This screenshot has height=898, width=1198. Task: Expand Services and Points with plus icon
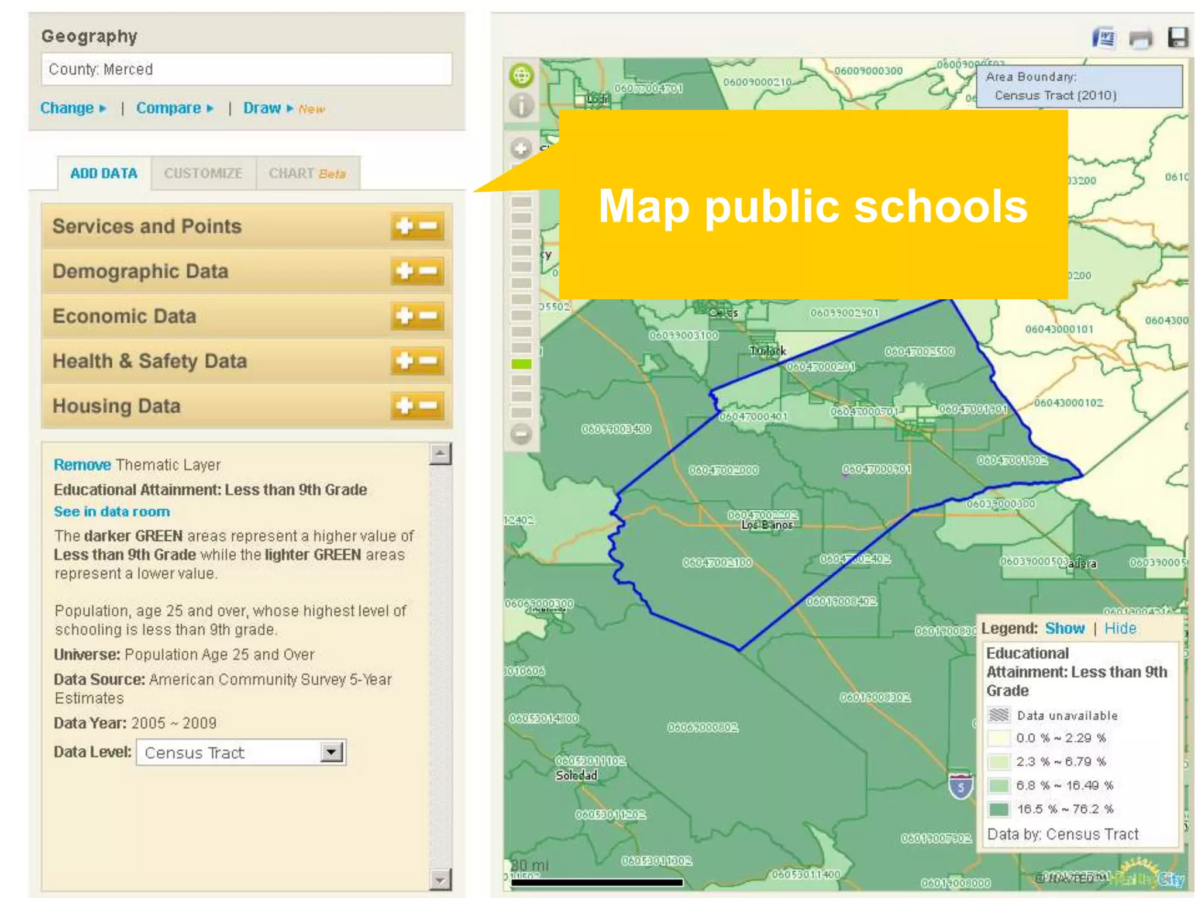pyautogui.click(x=405, y=226)
